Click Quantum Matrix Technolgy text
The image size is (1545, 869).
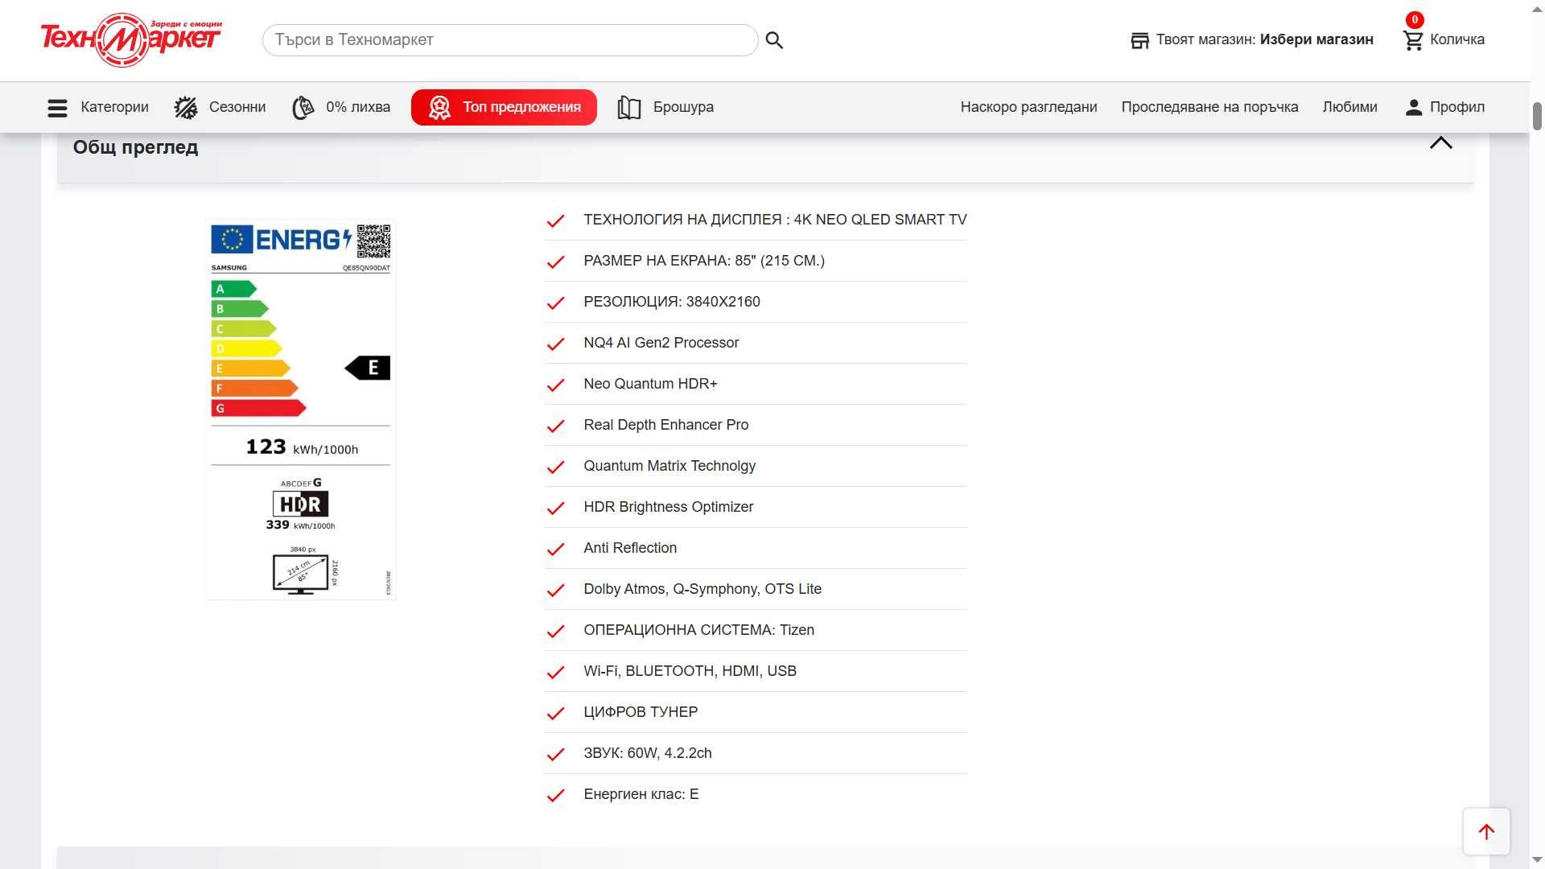click(669, 466)
